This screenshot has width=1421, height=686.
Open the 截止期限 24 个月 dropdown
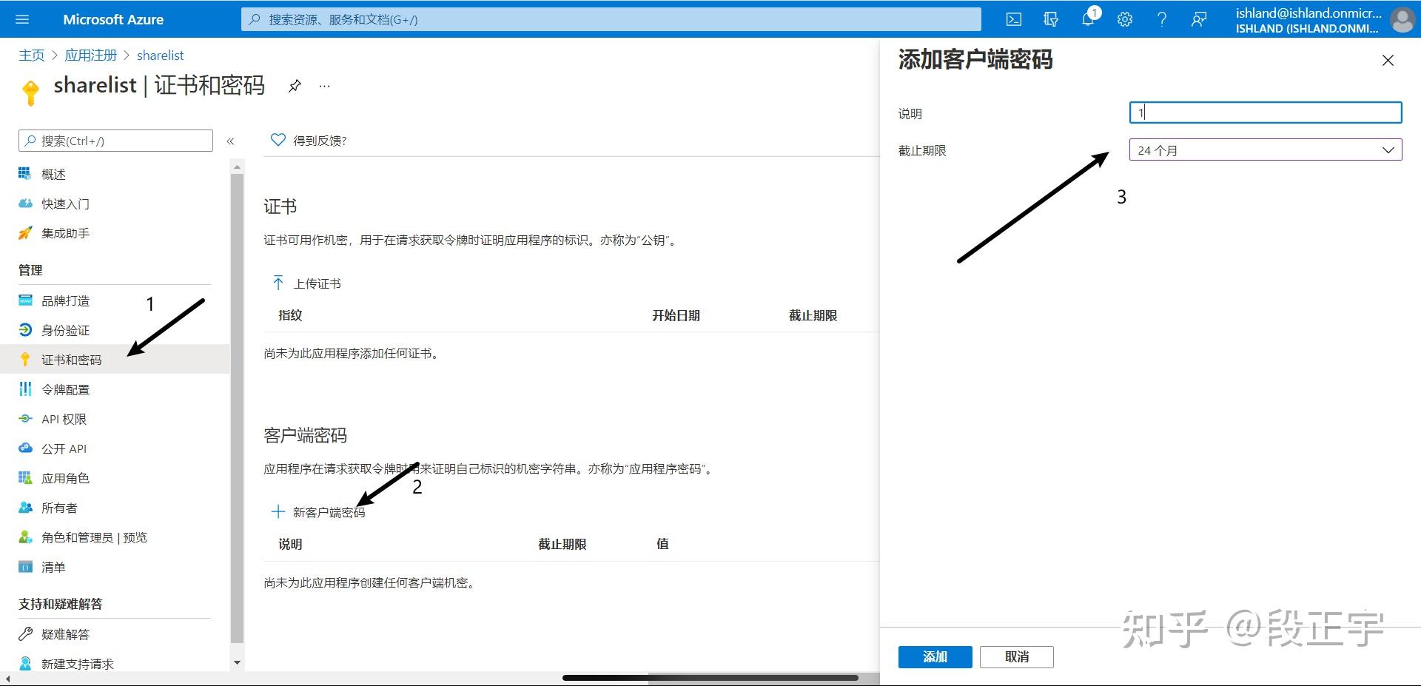1266,150
